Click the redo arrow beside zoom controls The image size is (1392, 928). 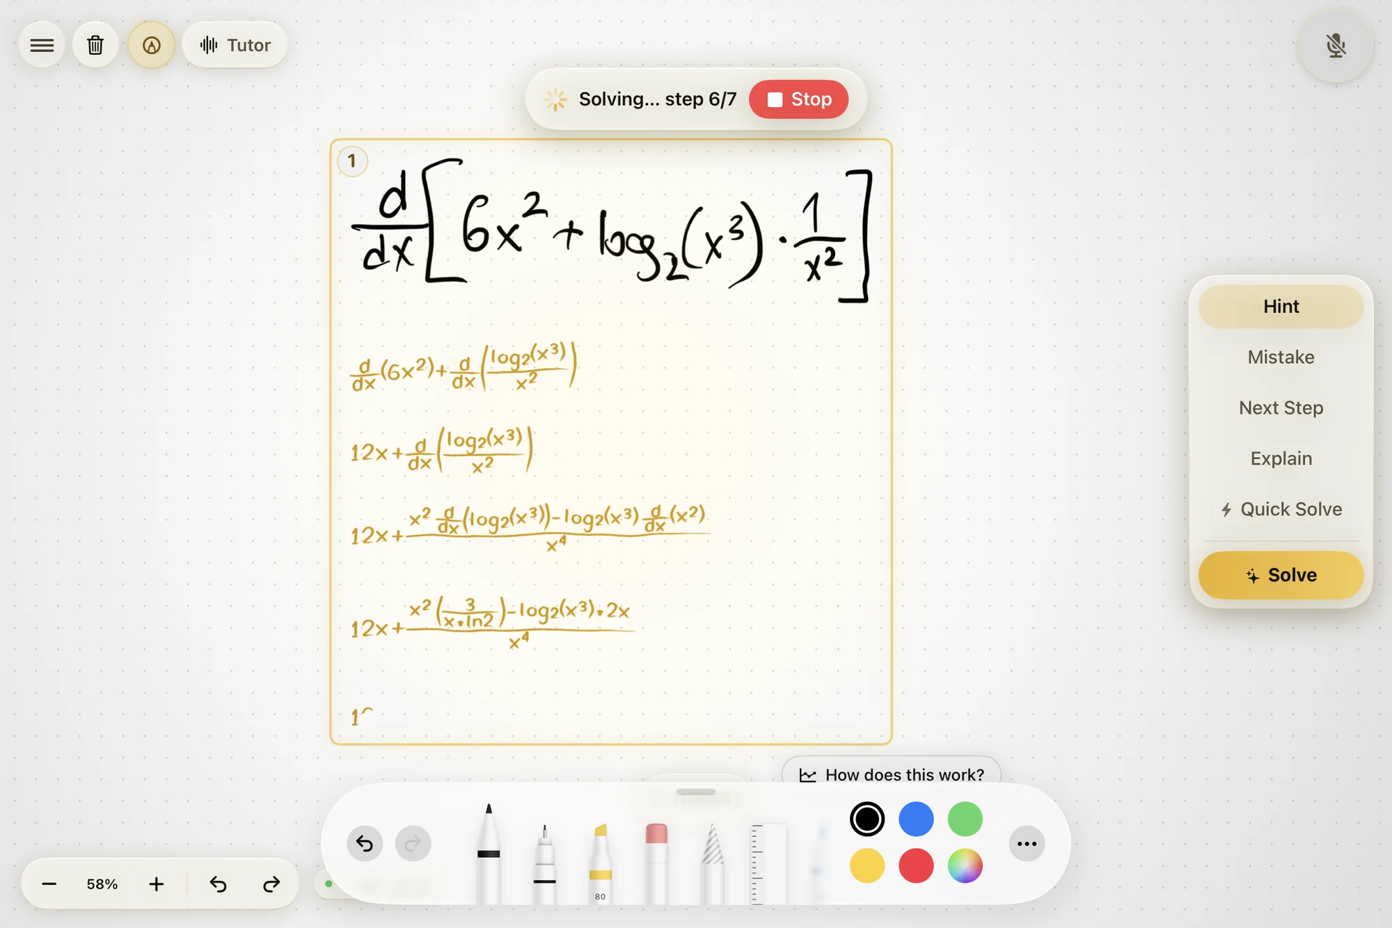tap(271, 884)
